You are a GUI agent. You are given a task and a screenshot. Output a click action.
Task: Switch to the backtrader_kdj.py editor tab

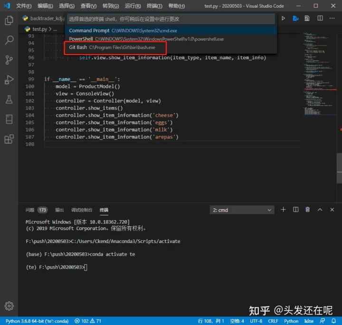pos(44,19)
